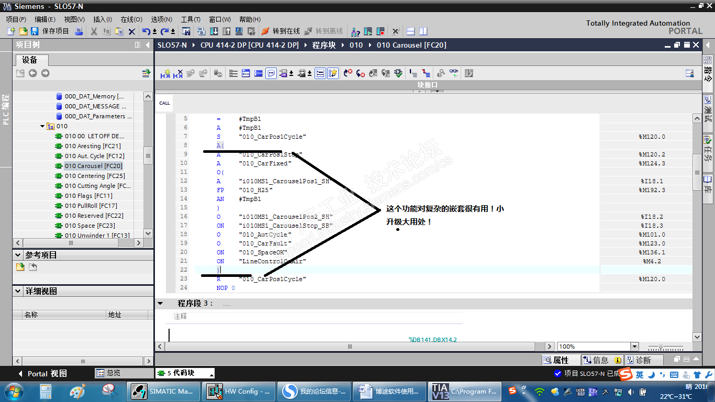This screenshot has height=402, width=715.
Task: Toggle network comments display button
Action: tap(320, 73)
